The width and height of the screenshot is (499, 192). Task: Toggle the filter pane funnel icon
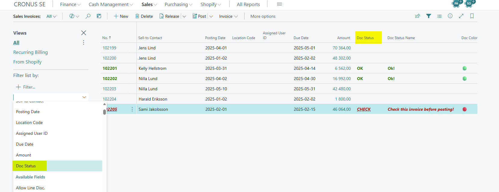pyautogui.click(x=429, y=16)
